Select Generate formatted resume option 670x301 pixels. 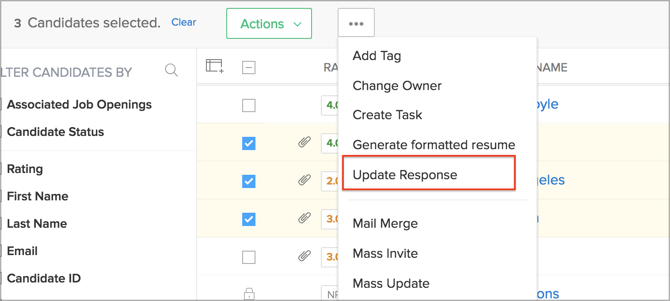tap(434, 145)
